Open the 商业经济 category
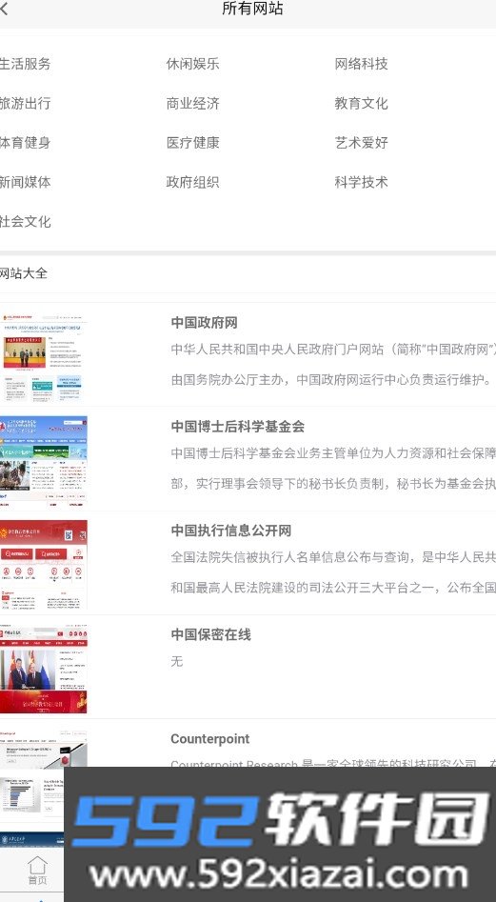 pyautogui.click(x=192, y=103)
